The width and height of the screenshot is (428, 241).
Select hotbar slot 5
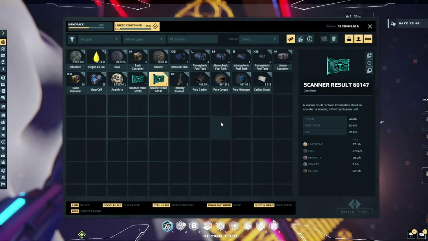pos(221,226)
